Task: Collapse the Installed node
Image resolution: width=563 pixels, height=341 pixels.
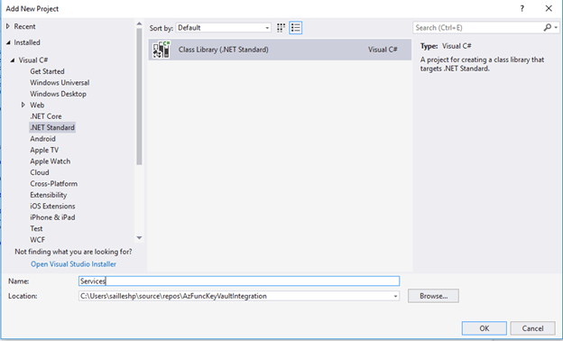Action: point(8,42)
